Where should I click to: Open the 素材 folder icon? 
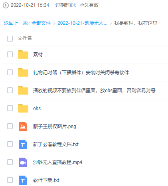pos(23,54)
